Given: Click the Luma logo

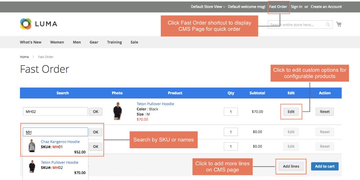Looking at the screenshot, I should [38, 24].
